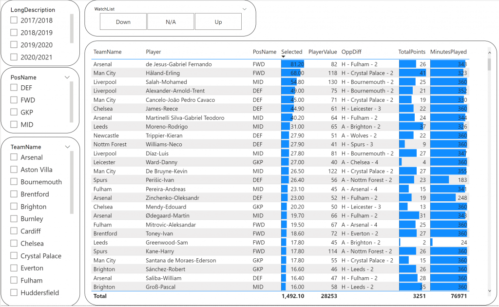Click Newcastle in the TeamName column
Screen dimensions: 499x307
point(106,135)
